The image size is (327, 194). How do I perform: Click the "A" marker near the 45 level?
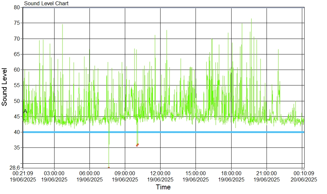point(25,112)
